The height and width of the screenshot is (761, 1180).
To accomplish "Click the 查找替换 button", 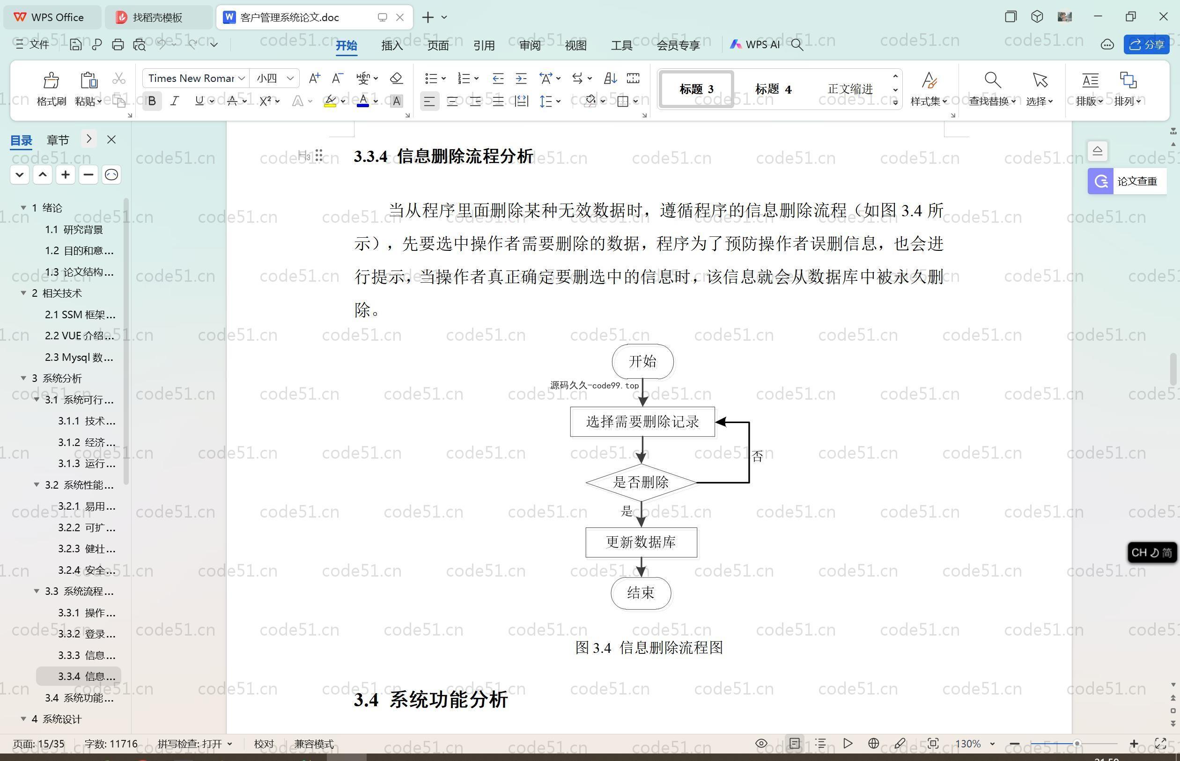I will pos(992,89).
